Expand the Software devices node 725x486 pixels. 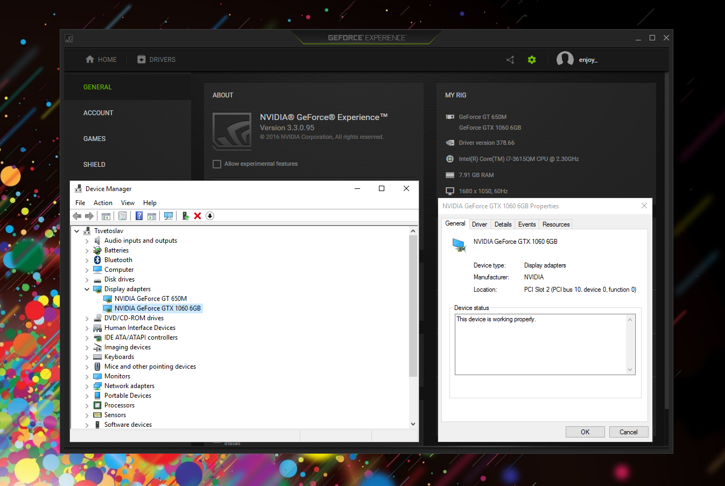[87, 425]
